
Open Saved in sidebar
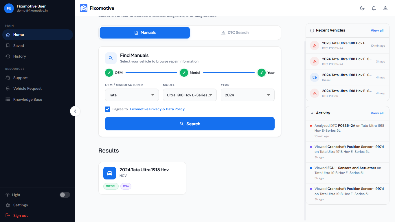[38, 45]
